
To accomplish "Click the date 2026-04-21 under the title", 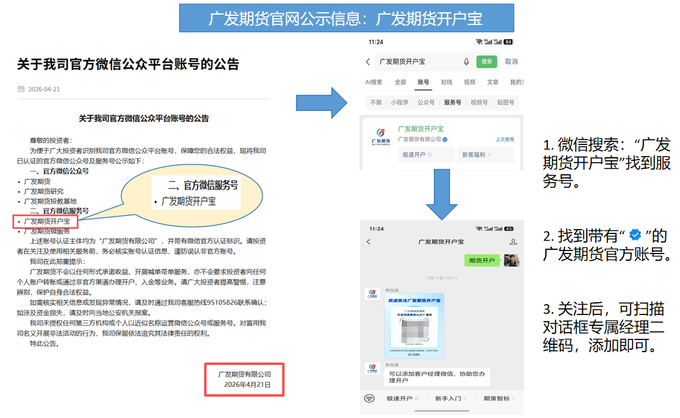I will [44, 89].
